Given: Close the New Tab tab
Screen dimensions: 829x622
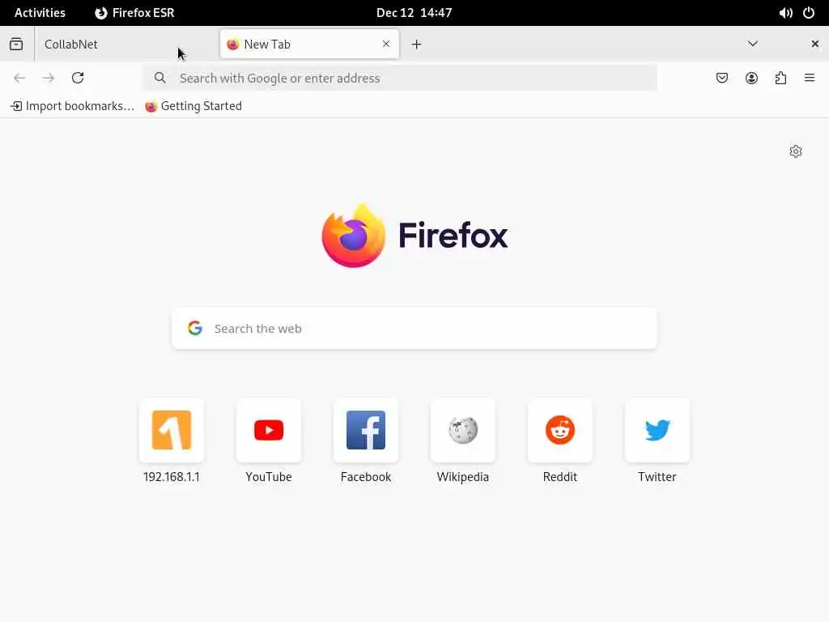Looking at the screenshot, I should coord(386,44).
